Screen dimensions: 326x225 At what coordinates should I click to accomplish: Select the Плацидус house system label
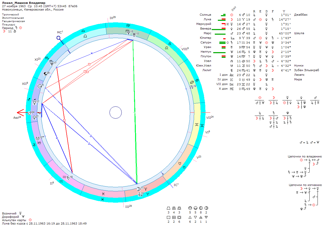[x=9, y=25]
